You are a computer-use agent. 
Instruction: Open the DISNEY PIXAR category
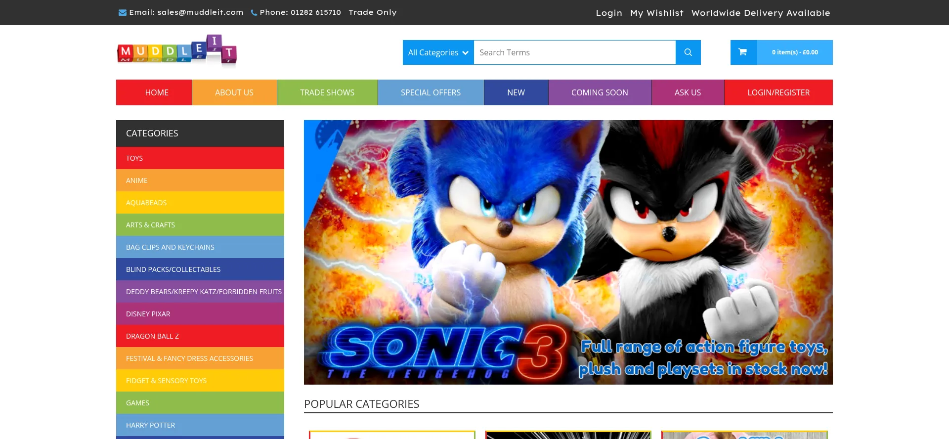coord(200,314)
